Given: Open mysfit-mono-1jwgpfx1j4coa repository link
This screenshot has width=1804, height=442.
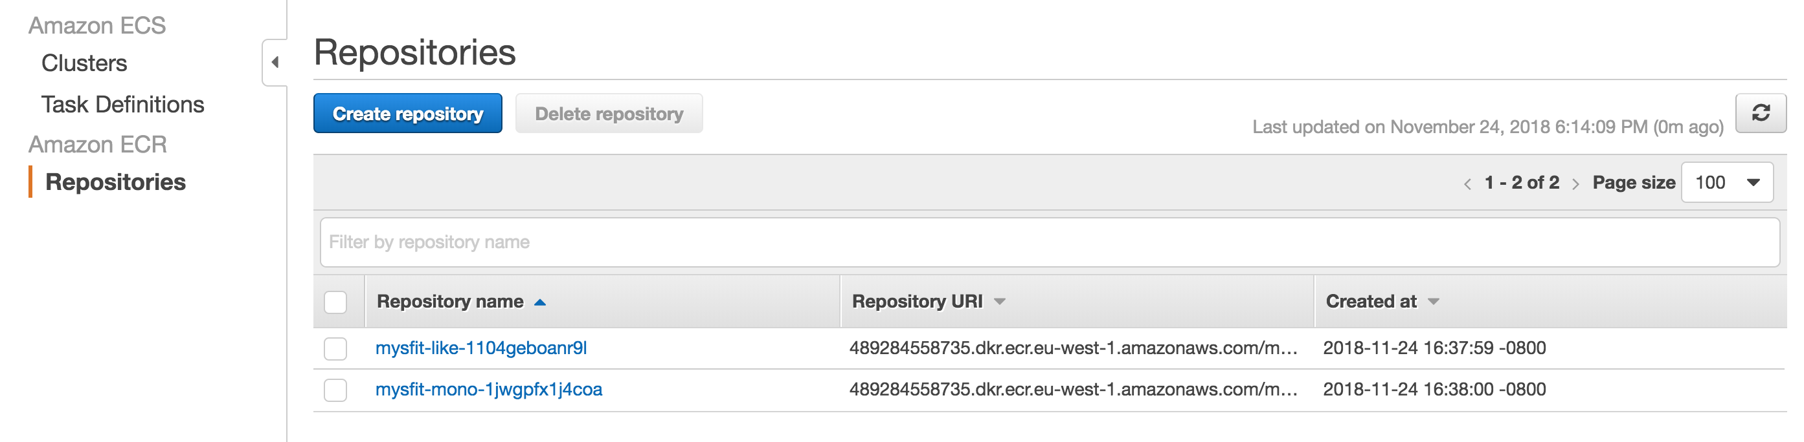Looking at the screenshot, I should tap(489, 390).
